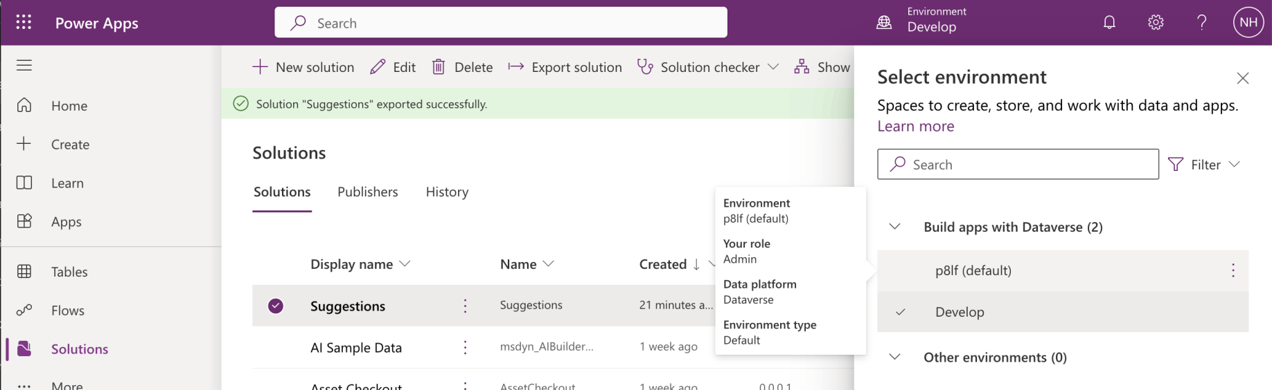
Task: Open the settings gear icon
Action: coord(1156,23)
